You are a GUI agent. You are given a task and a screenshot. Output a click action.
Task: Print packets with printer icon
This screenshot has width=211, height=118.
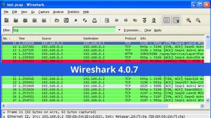point(94,20)
